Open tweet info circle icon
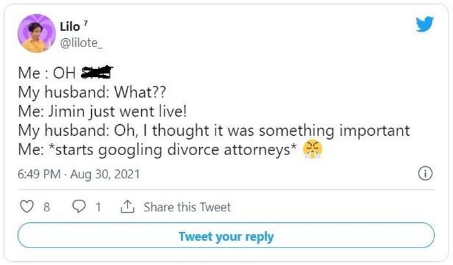Image resolution: width=453 pixels, height=265 pixels. point(425,174)
